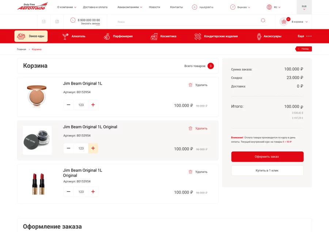Click the Facebook social icon
The image size is (329, 232).
pos(44,22)
